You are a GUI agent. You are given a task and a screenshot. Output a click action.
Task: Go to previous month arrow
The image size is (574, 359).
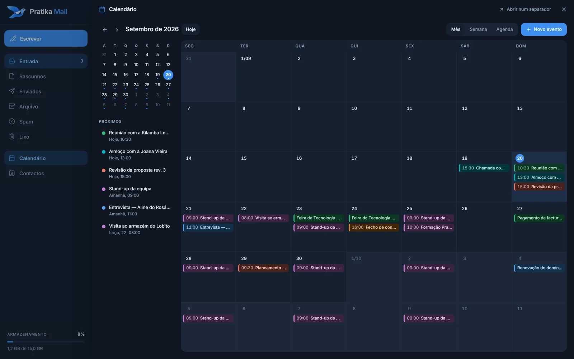pyautogui.click(x=105, y=29)
